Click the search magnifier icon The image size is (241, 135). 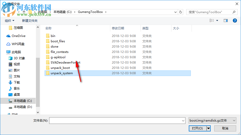234,12
